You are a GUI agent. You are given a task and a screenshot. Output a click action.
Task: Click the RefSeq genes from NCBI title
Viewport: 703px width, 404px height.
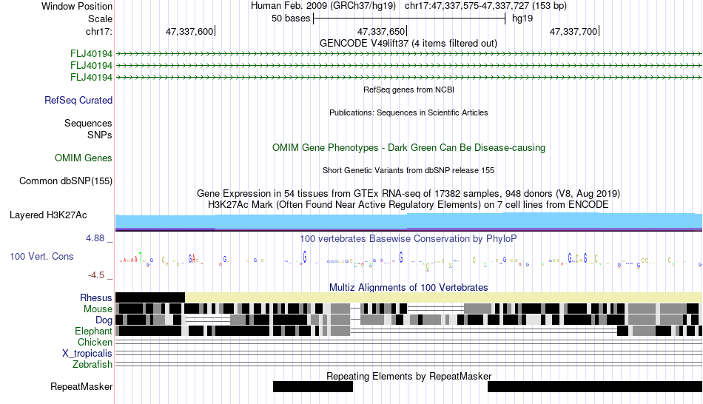tap(408, 90)
